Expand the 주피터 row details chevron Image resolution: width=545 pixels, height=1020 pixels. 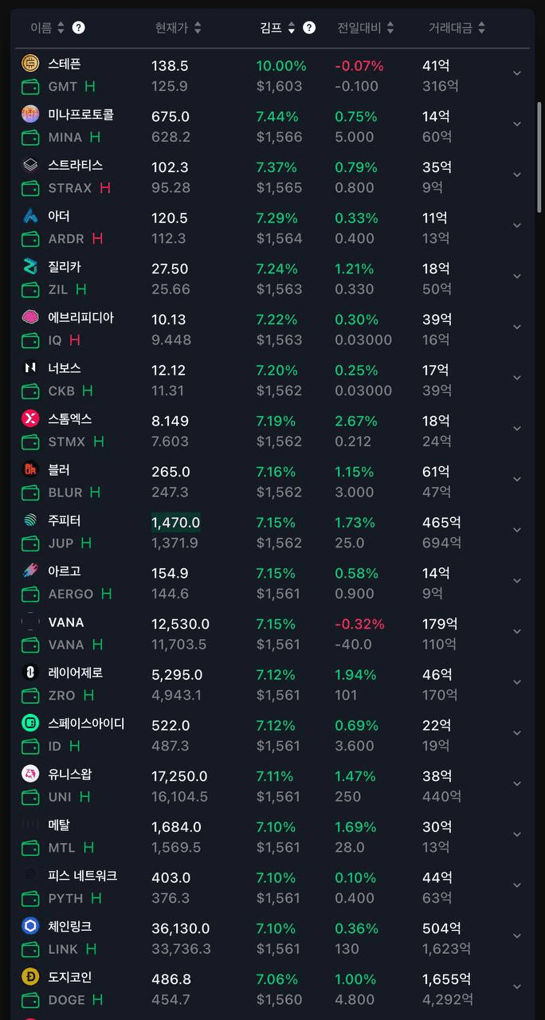517,530
